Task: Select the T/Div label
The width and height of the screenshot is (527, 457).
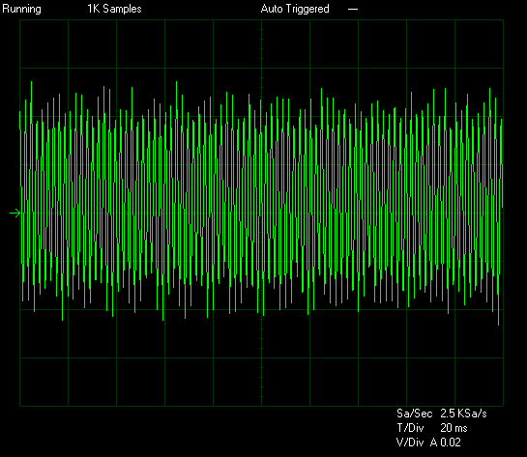Action: (x=410, y=428)
